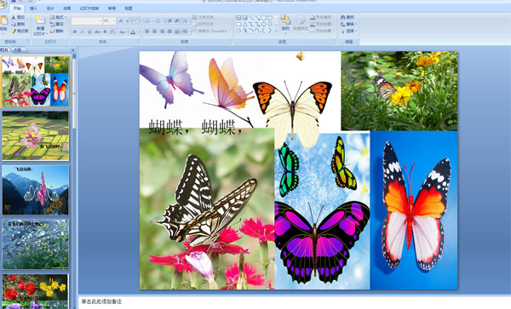Switch to the Review (审阅) tab
511x309 pixels.
[112, 9]
